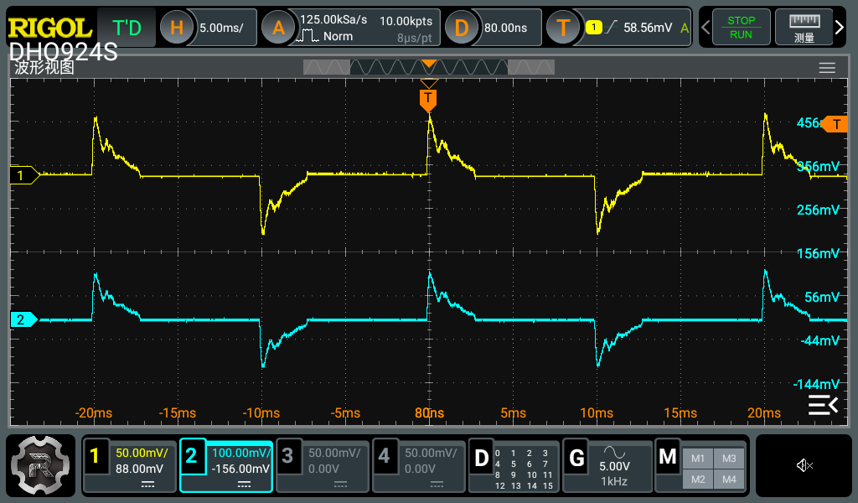Select the generator 1kHz frequency
The height and width of the screenshot is (503, 858).
(614, 482)
